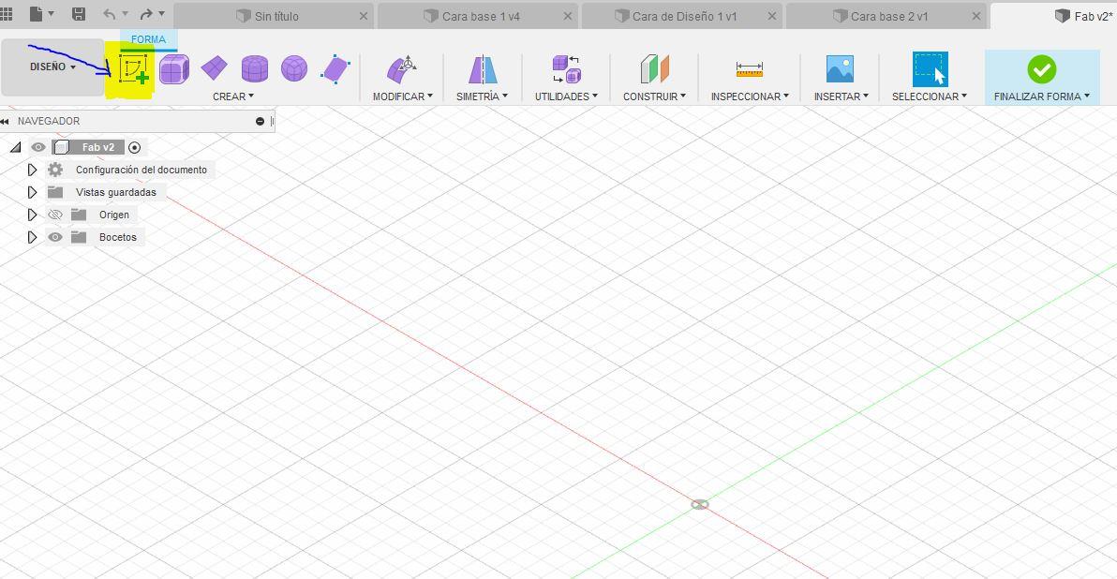
Task: Switch to Cara de Diseño 1 v1 tab
Action: point(682,16)
